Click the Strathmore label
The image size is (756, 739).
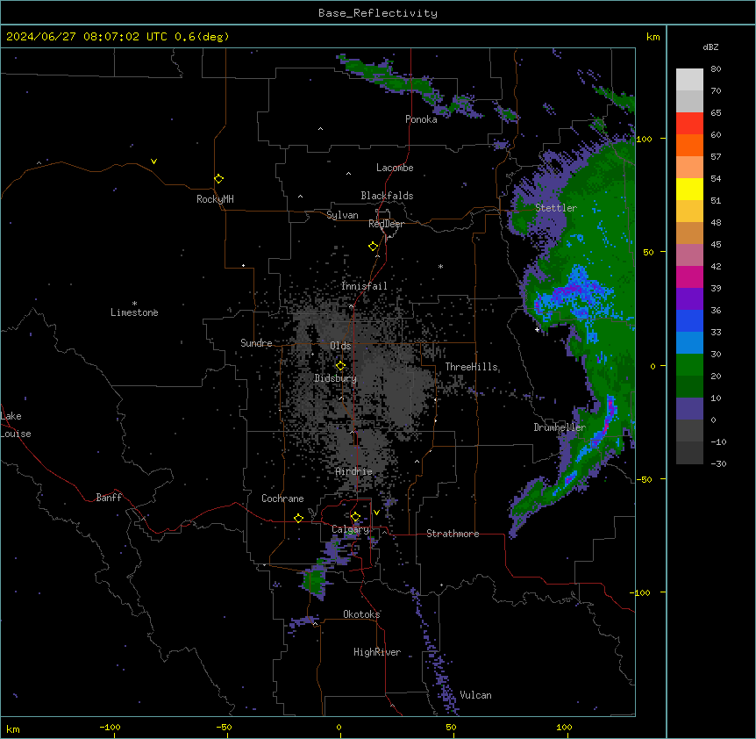pyautogui.click(x=453, y=534)
